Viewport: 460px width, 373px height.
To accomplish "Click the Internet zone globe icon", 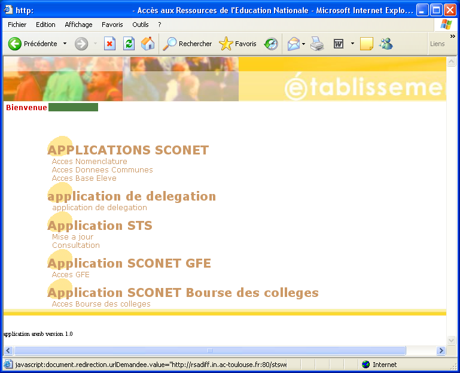I will (x=365, y=365).
